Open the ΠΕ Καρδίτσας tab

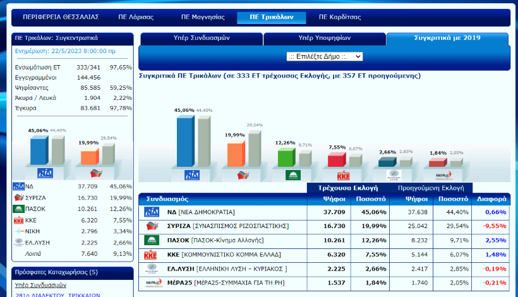pyautogui.click(x=339, y=17)
